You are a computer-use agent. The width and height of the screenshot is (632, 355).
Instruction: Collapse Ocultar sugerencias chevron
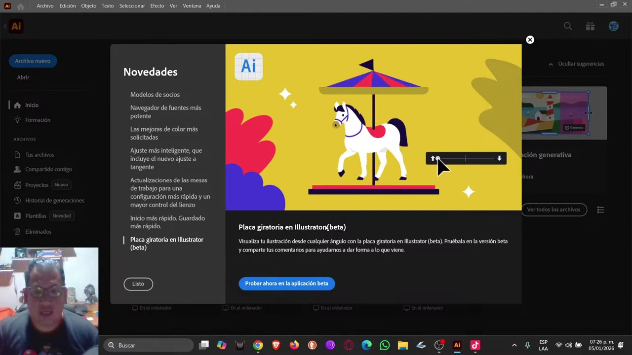(x=551, y=64)
